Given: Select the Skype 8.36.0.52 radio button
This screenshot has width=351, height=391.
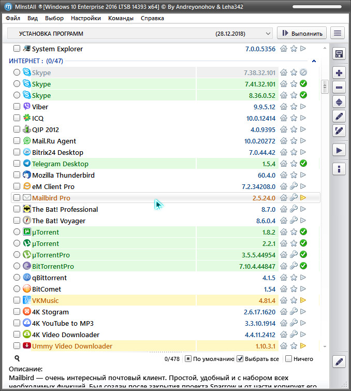Looking at the screenshot, I should [17, 95].
